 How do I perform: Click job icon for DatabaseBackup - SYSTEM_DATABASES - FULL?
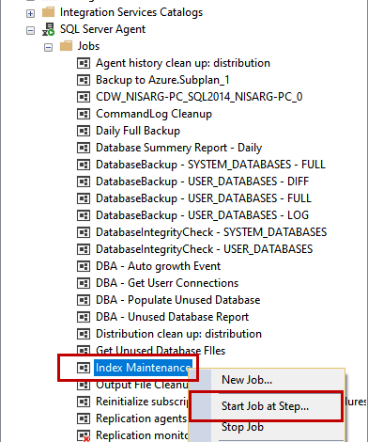click(84, 165)
